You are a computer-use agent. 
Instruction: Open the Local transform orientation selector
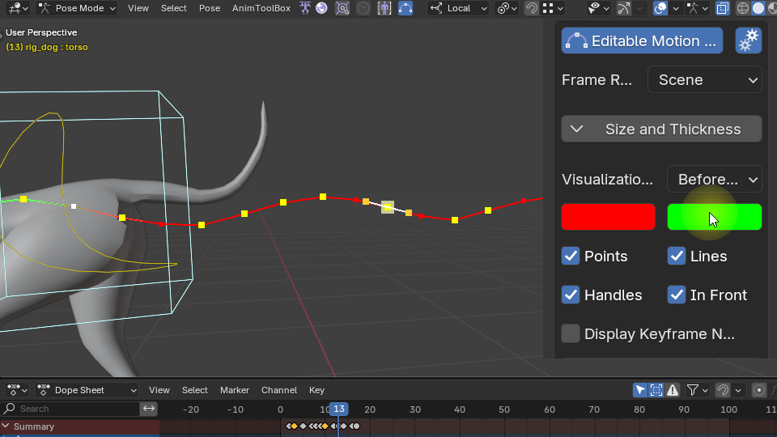[458, 8]
